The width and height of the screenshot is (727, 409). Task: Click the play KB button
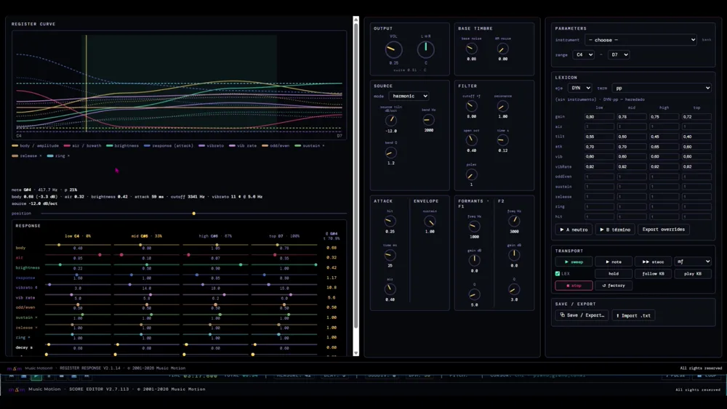coord(693,274)
